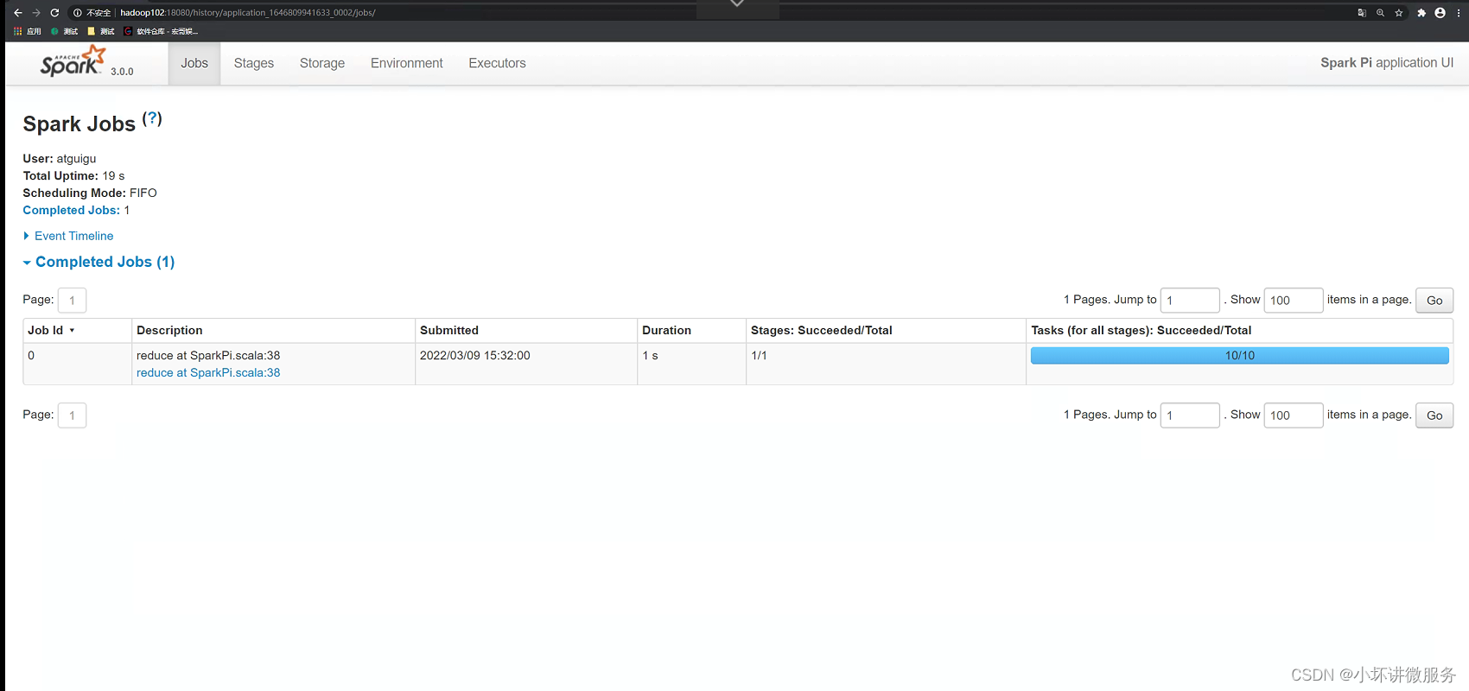Click the translate page icon
This screenshot has width=1469, height=691.
coord(1362,13)
